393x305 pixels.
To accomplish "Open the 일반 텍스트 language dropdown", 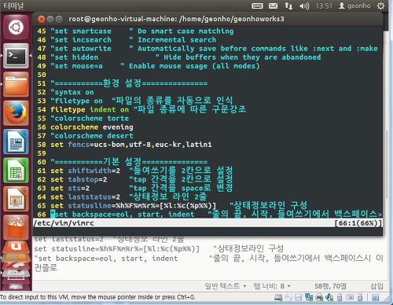I will pyautogui.click(x=226, y=286).
